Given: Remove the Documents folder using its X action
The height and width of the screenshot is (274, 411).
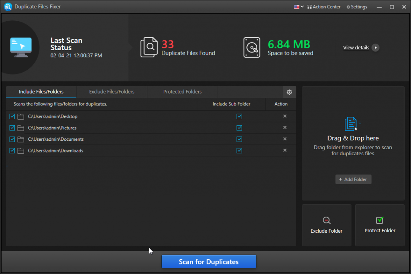Looking at the screenshot, I should 285,139.
